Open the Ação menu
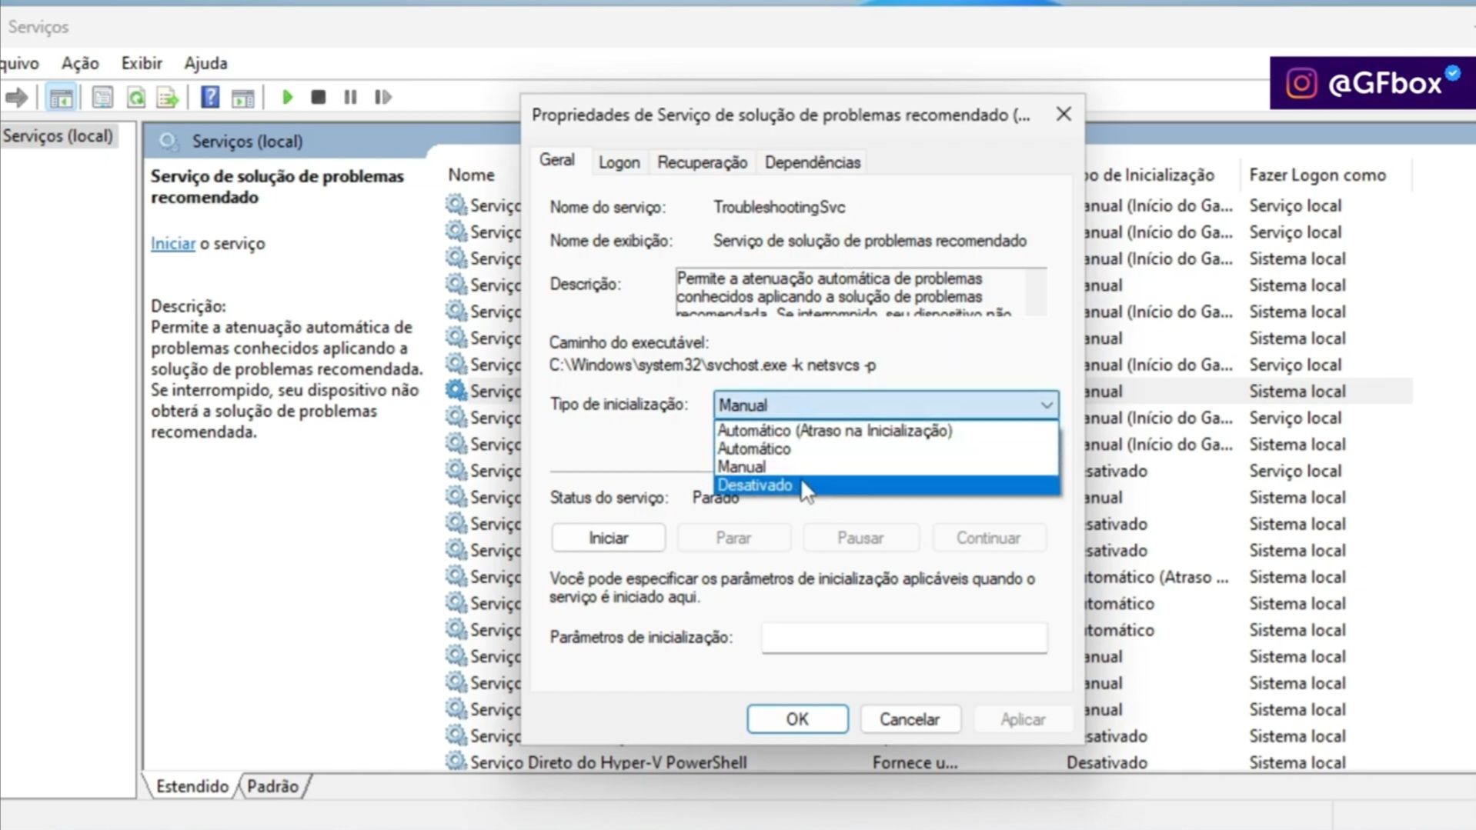 tap(79, 63)
